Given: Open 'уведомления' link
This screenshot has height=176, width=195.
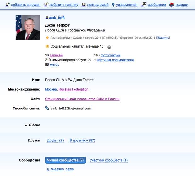Looking at the screenshot, I should pos(127,5).
